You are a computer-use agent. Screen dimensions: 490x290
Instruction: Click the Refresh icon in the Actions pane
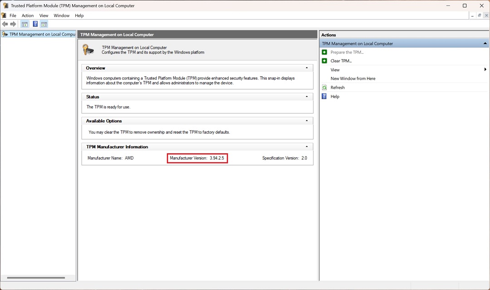tap(324, 87)
